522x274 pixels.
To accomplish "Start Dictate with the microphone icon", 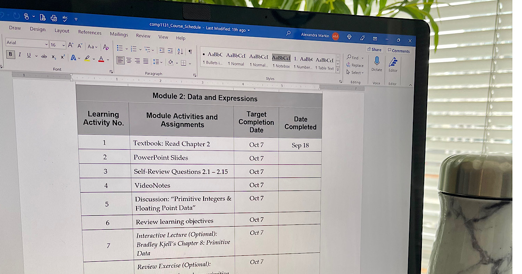I will click(377, 61).
